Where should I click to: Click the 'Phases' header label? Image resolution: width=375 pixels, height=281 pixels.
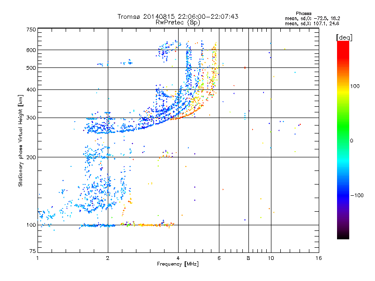click(x=303, y=14)
